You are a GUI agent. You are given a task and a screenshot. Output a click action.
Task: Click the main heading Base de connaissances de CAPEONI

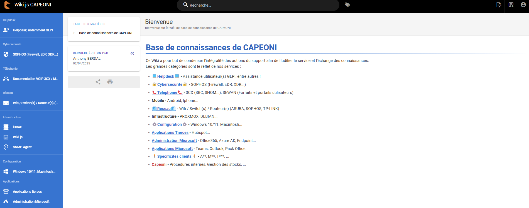click(211, 47)
